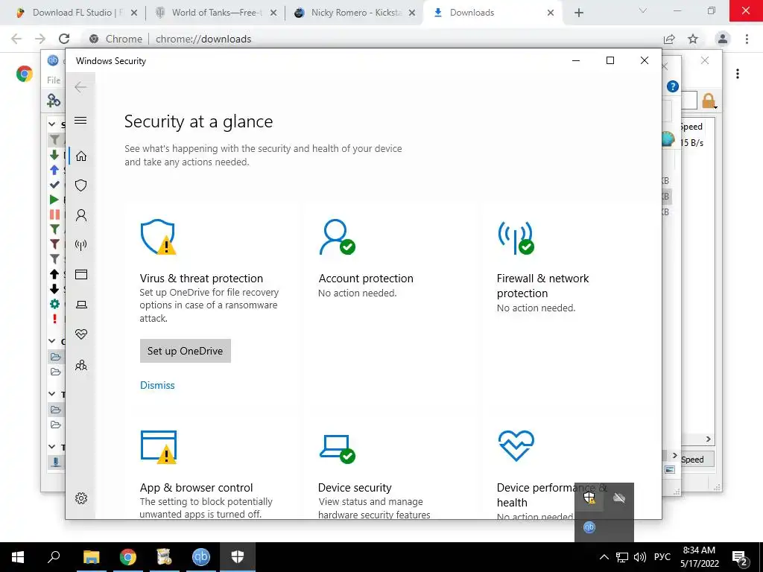Click the Device security tile icon
This screenshot has width=763, height=572.
[x=337, y=448]
